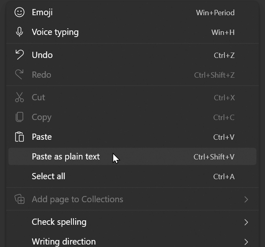Click the Emoji smiley face icon
Screen dimensions: 265x247
coord(19,12)
